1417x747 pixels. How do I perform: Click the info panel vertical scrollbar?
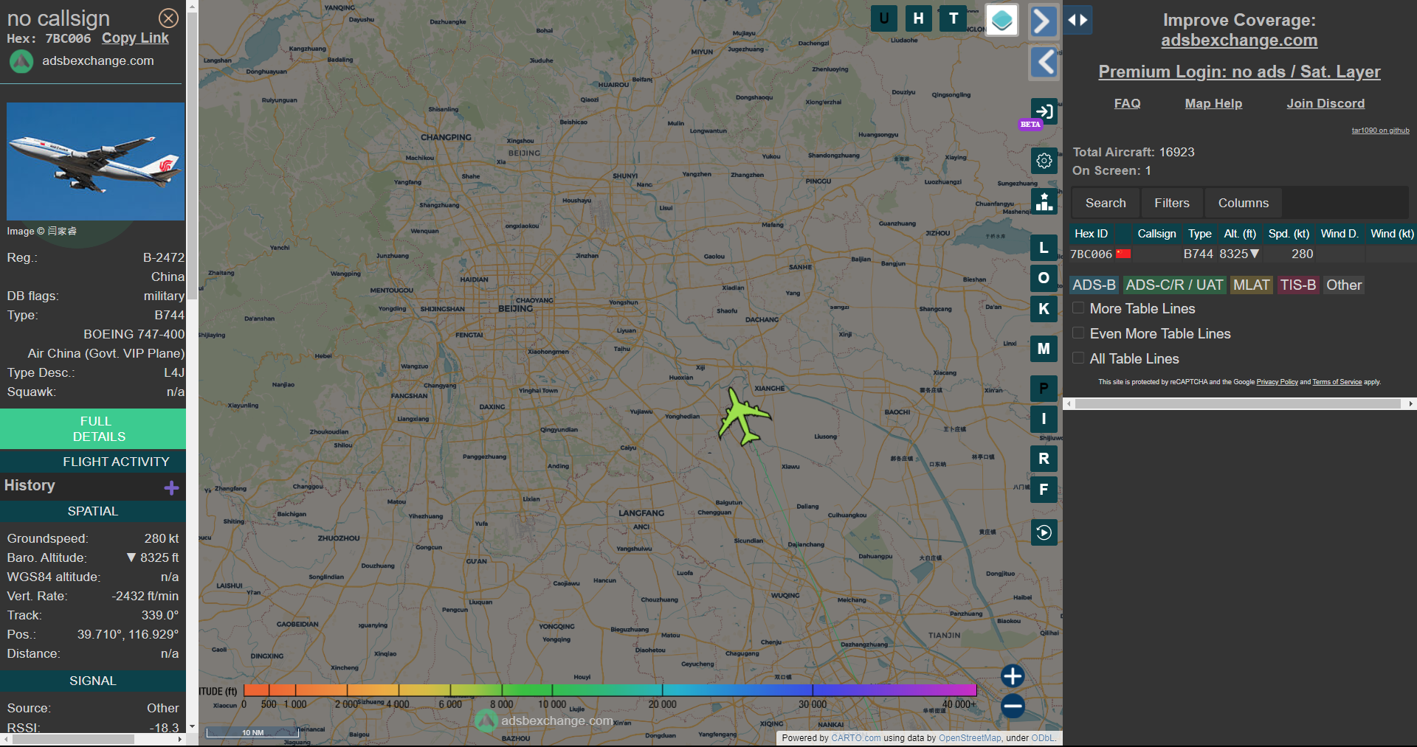[192, 155]
